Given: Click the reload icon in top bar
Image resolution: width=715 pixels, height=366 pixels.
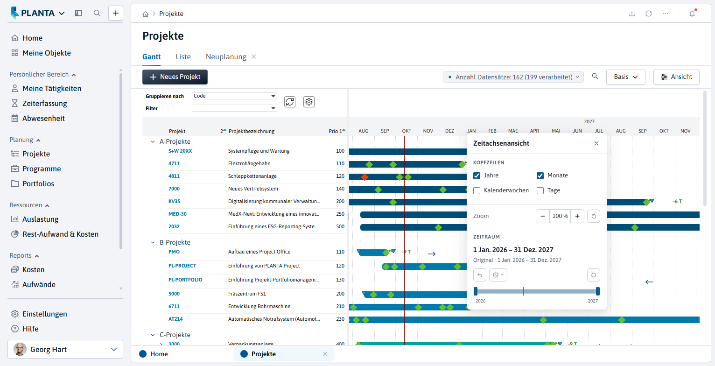Looking at the screenshot, I should [x=649, y=14].
